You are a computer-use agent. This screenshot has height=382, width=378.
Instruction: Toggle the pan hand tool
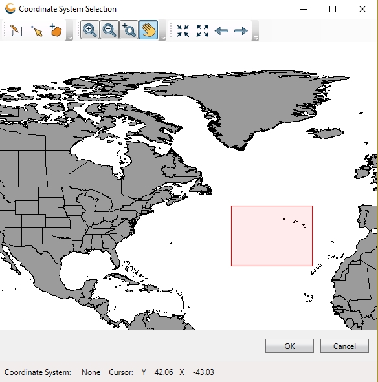click(148, 30)
